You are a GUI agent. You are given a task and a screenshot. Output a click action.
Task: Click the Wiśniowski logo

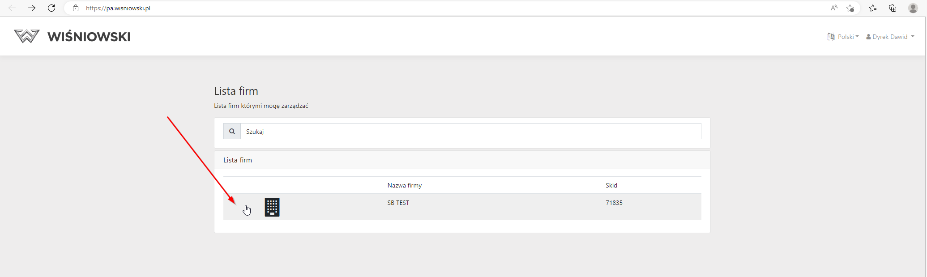(72, 36)
